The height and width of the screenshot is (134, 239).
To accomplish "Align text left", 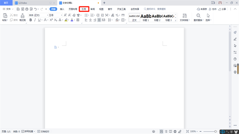I will tap(86, 20).
